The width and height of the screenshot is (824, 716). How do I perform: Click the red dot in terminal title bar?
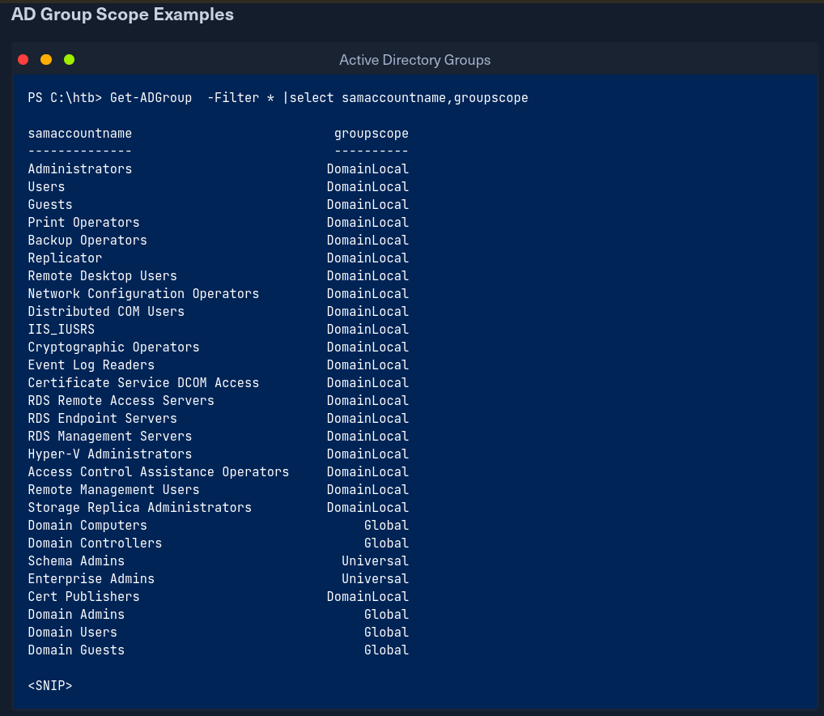(x=23, y=60)
